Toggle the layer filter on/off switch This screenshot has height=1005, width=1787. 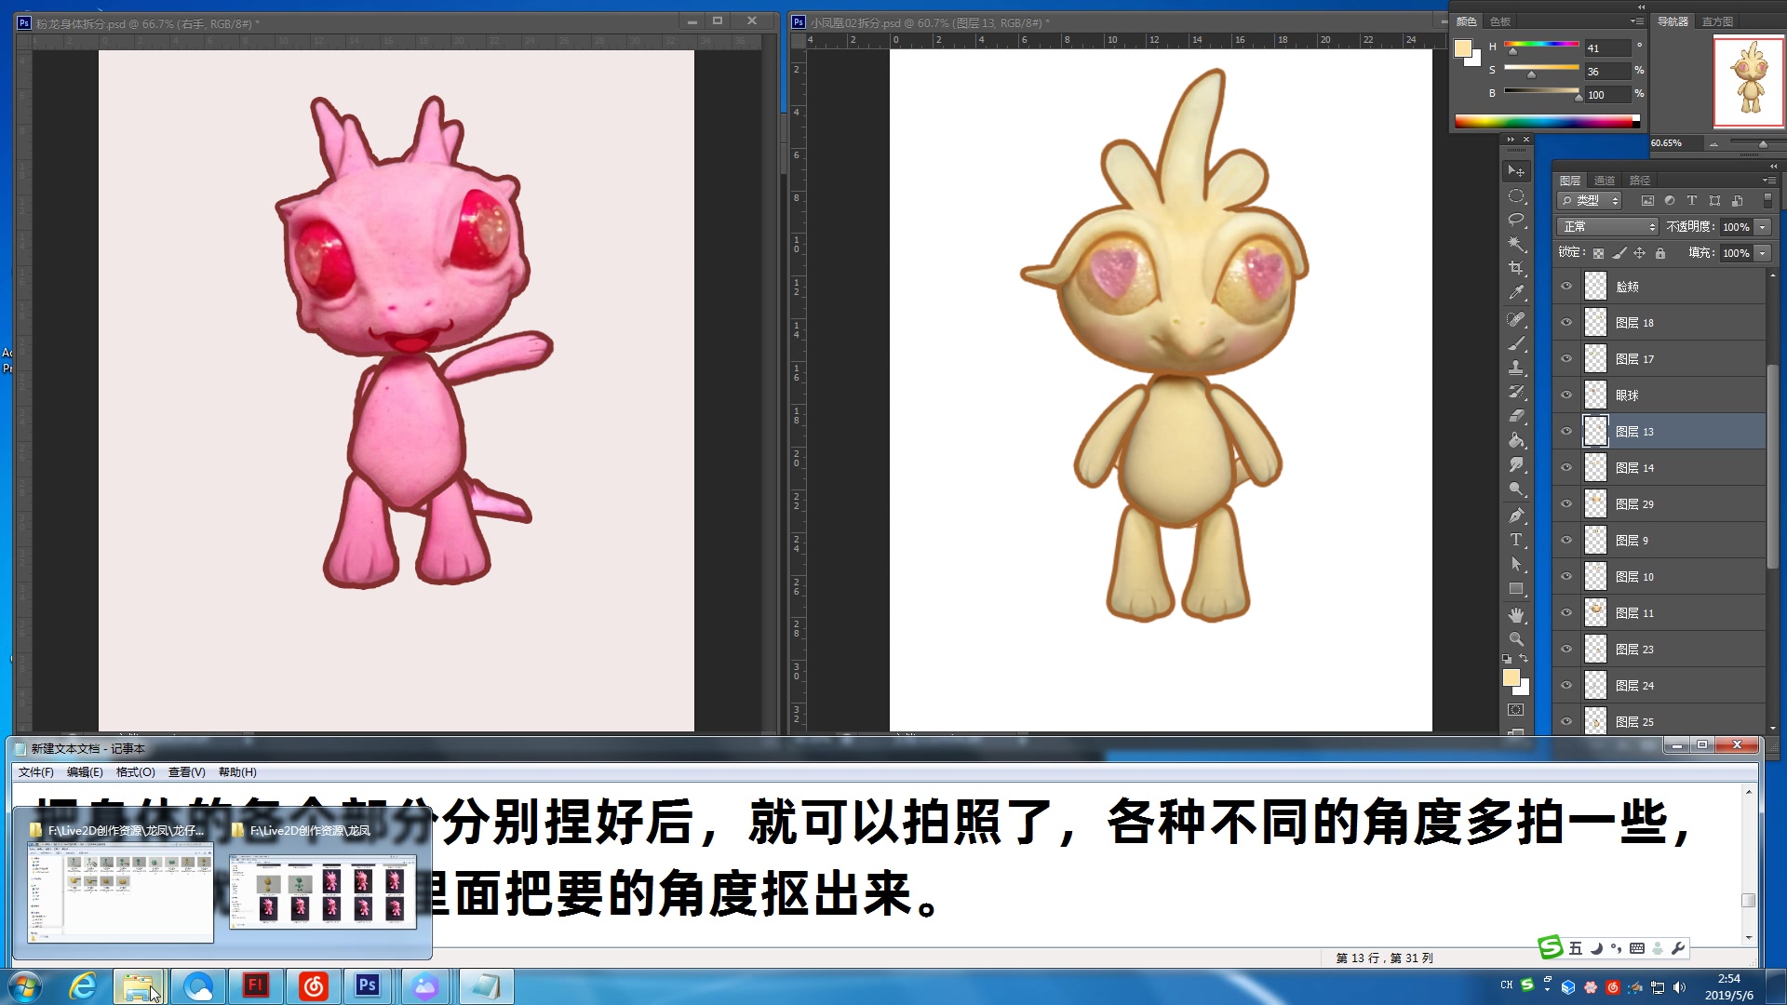click(1767, 201)
